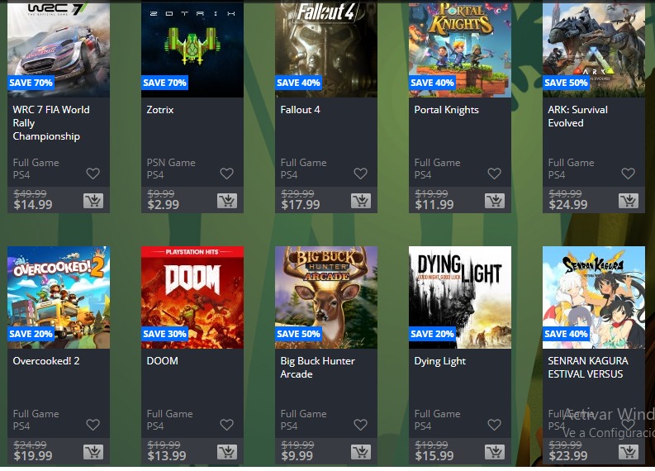Add DOOM to cart
655x471 pixels.
pos(227,452)
